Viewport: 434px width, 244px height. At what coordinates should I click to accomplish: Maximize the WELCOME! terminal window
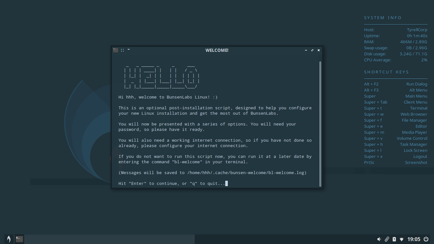pyautogui.click(x=312, y=50)
